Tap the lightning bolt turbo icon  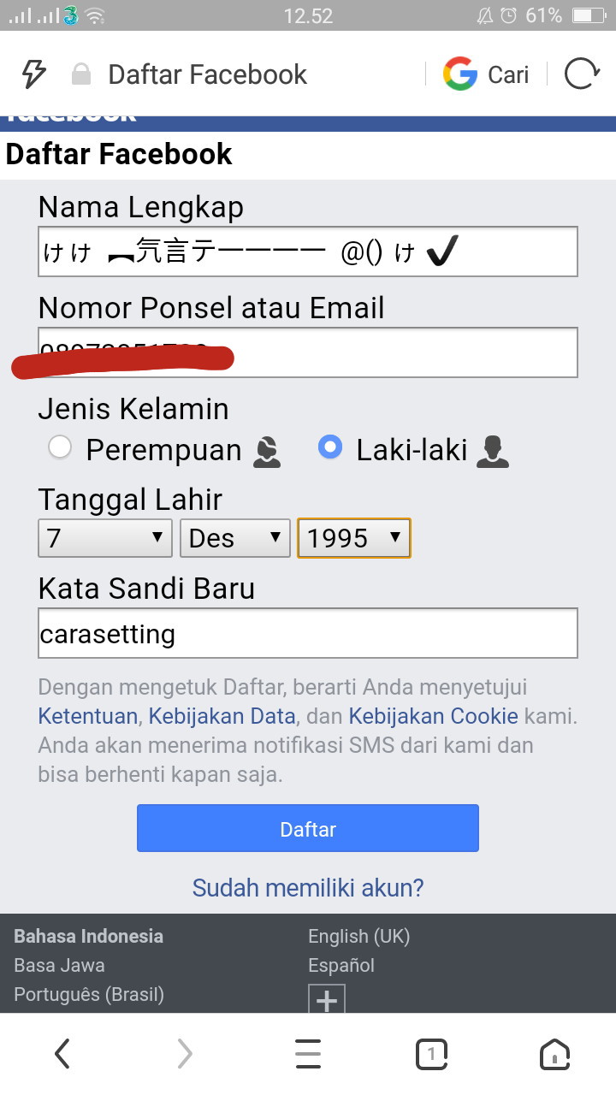tap(33, 74)
